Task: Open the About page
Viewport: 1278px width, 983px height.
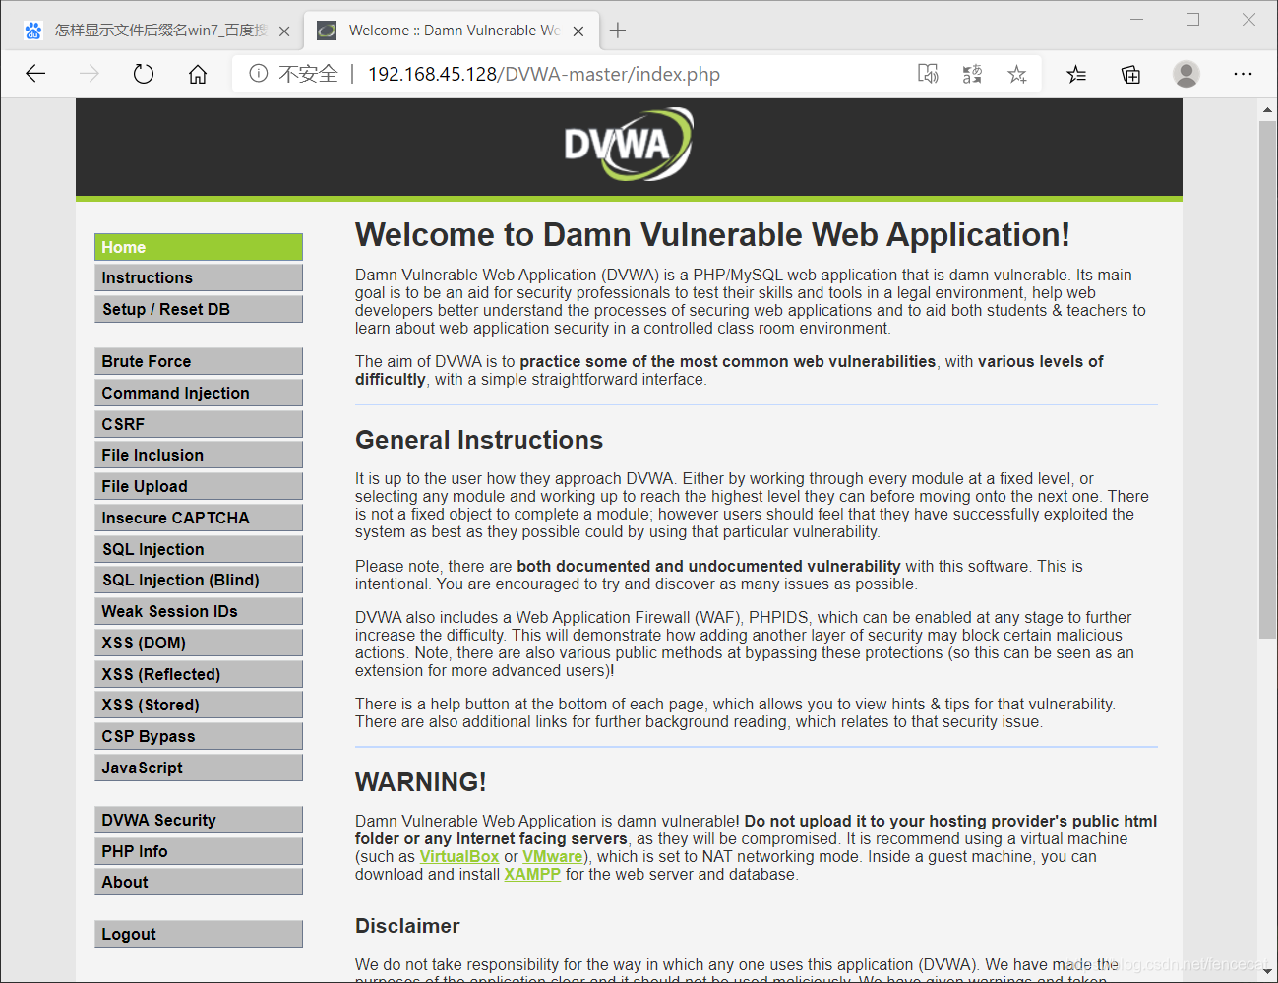Action: (199, 882)
